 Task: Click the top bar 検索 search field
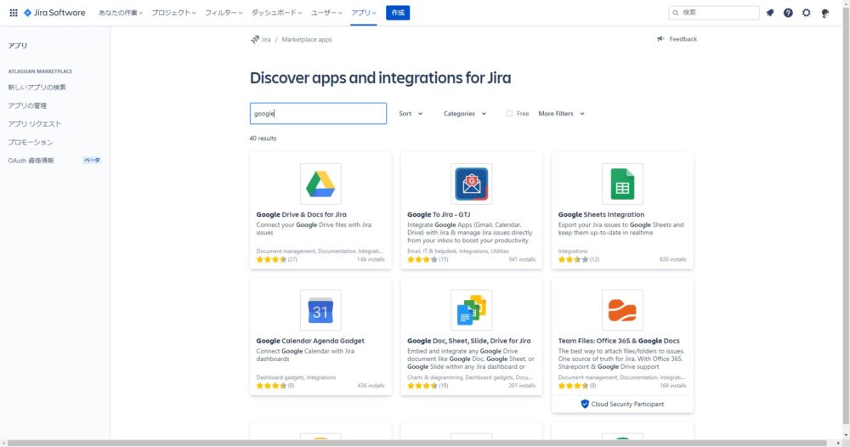click(714, 13)
